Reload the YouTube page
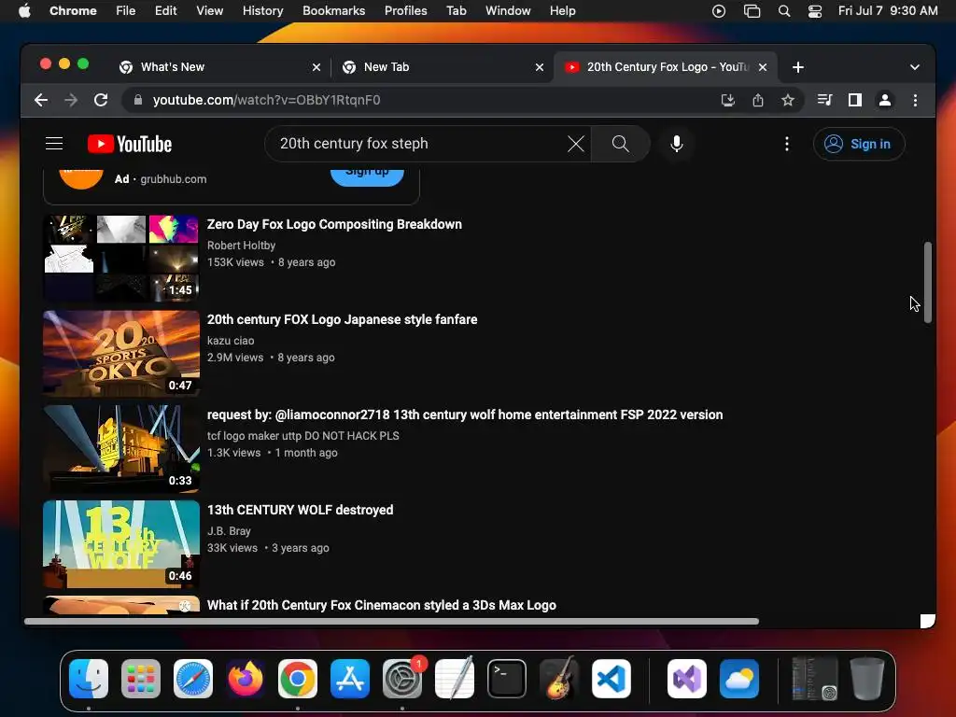 pos(101,100)
